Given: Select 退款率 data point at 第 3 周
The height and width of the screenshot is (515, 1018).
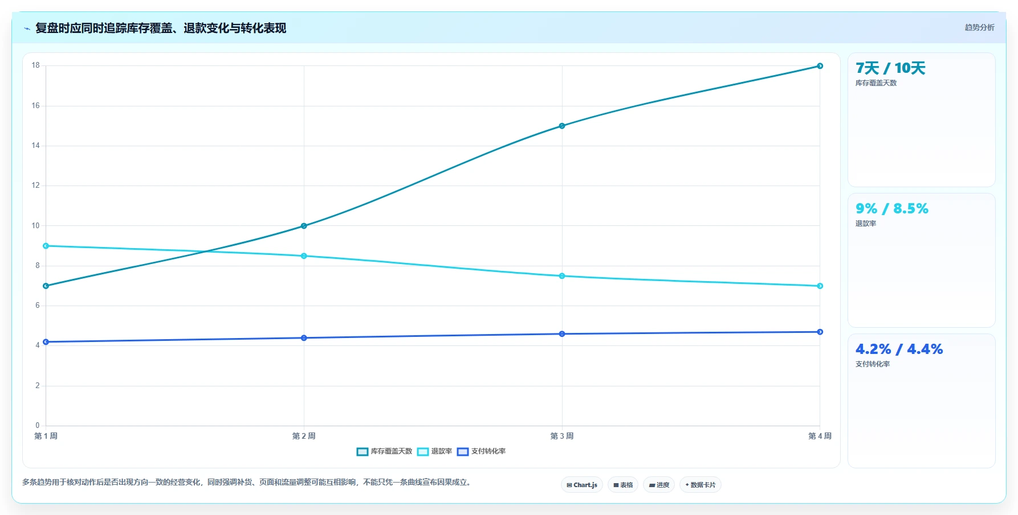Looking at the screenshot, I should click(562, 276).
